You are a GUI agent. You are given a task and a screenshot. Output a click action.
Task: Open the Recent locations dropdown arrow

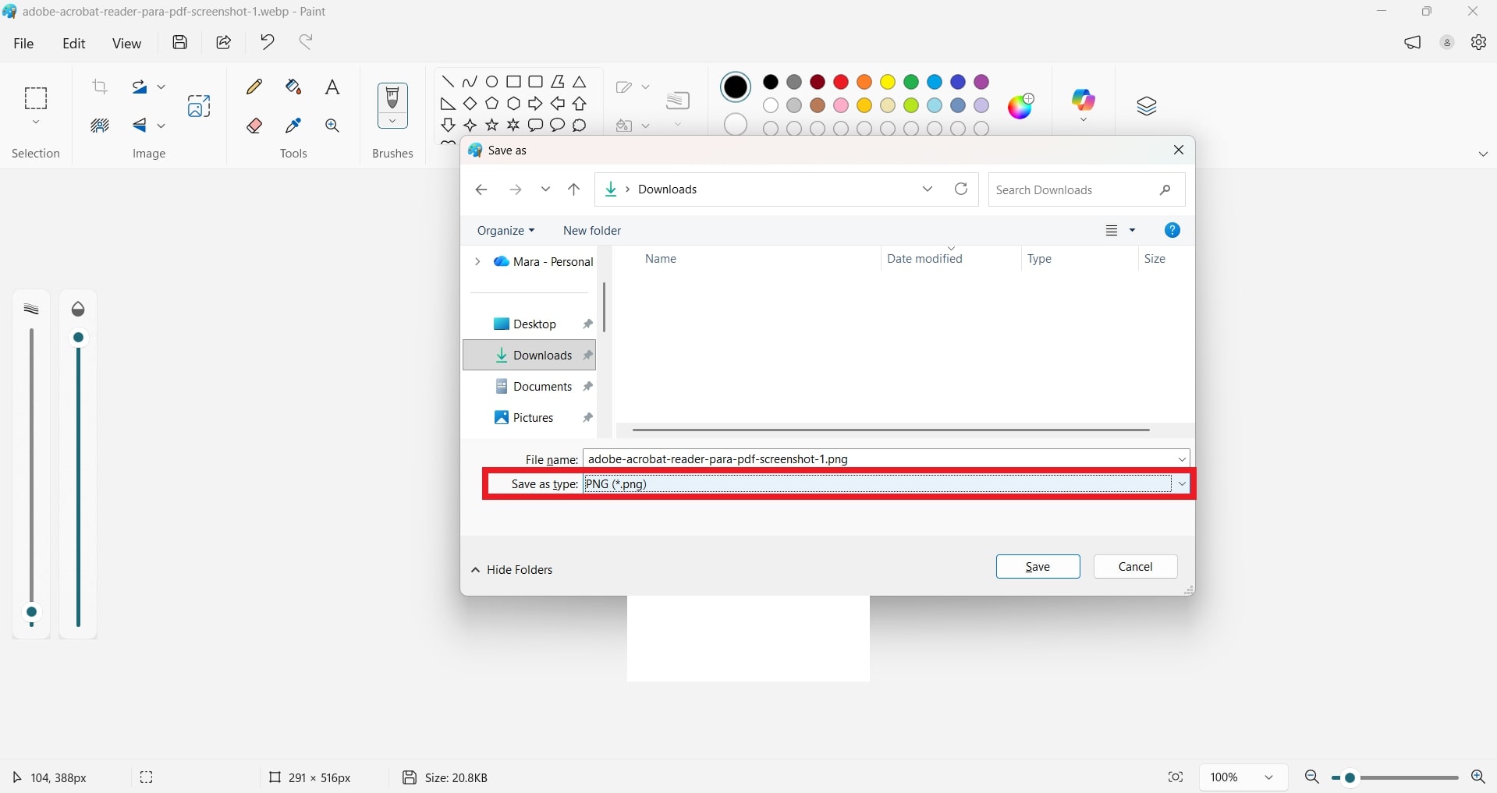pos(546,189)
